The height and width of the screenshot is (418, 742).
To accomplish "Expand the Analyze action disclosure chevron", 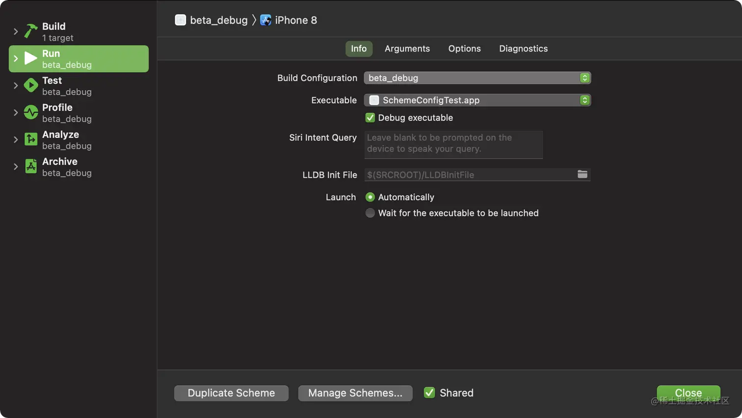I will [x=16, y=139].
